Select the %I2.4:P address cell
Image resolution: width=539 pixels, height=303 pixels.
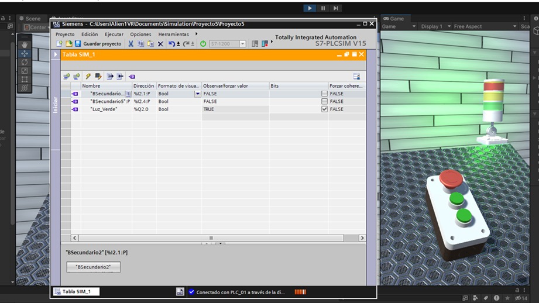[144, 101]
